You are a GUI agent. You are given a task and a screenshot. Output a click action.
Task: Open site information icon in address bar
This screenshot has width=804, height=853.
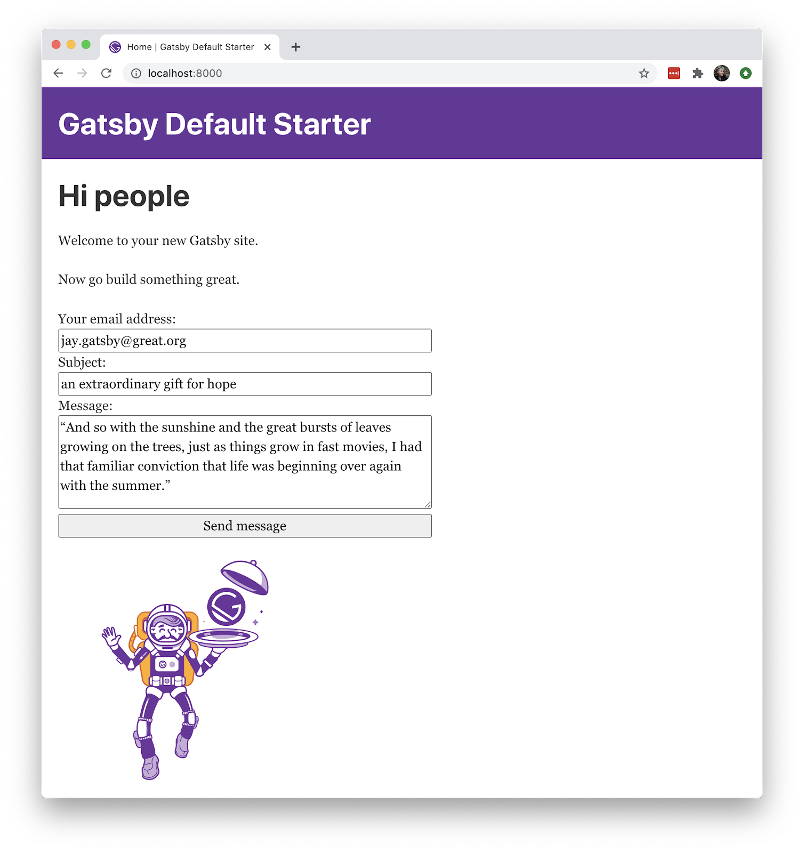point(136,74)
